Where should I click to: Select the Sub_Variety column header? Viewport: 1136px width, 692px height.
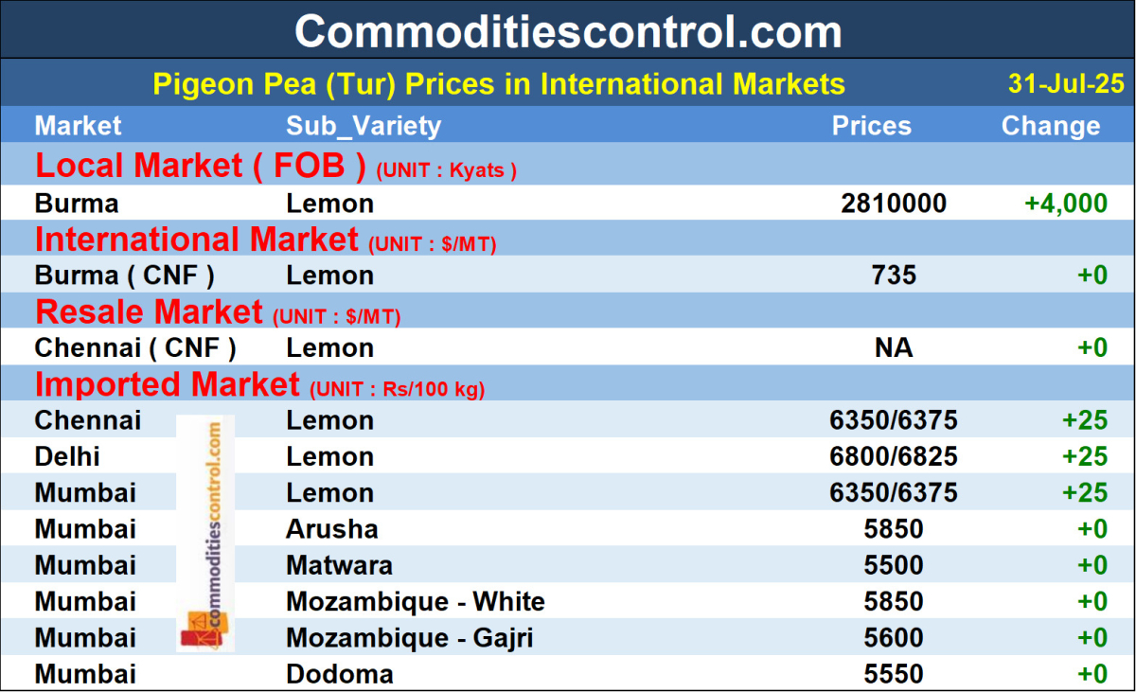coord(364,126)
